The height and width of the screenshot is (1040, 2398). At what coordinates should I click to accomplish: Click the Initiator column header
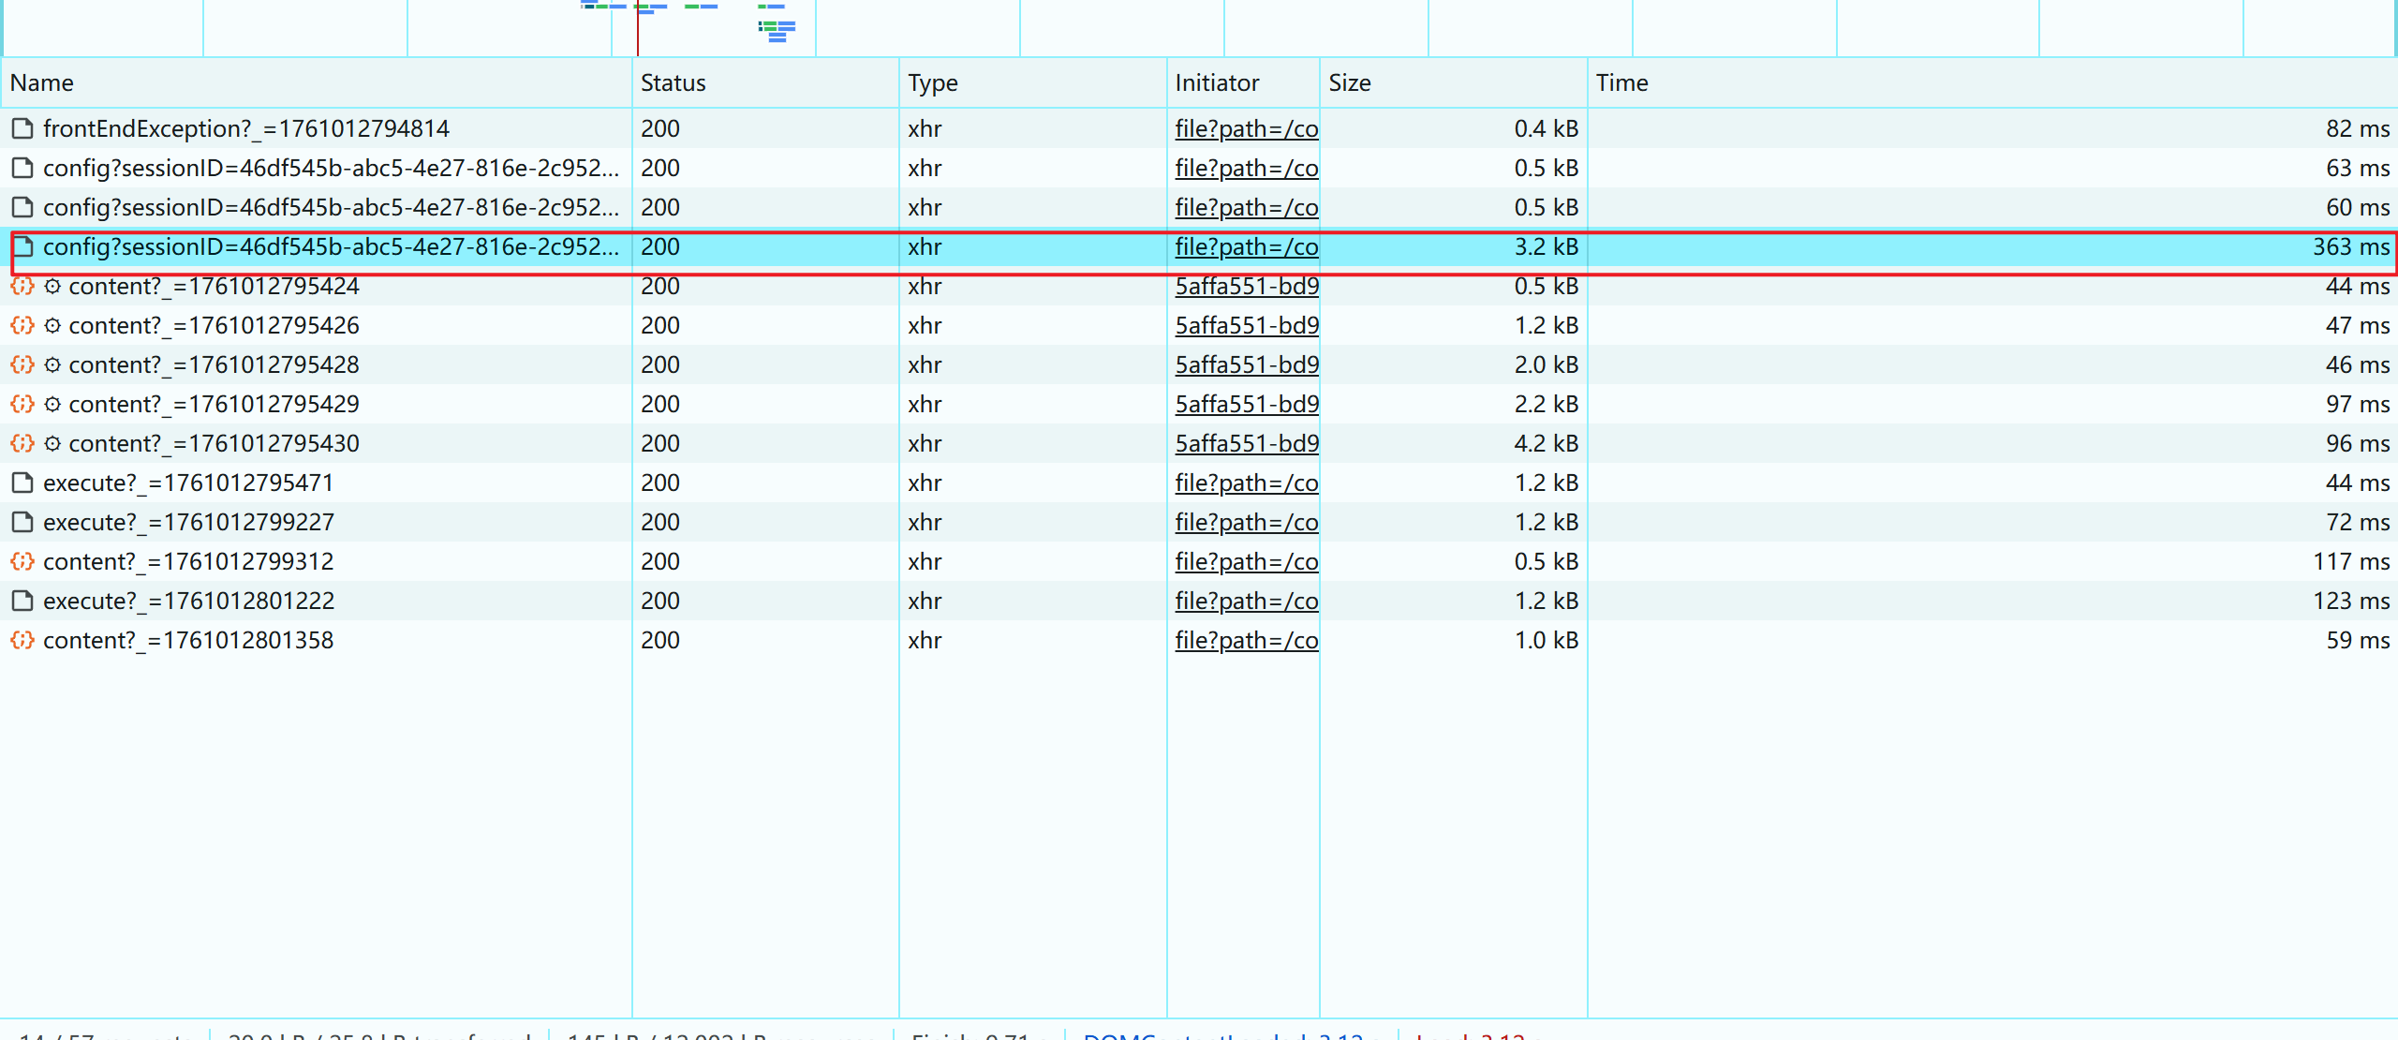1217,83
